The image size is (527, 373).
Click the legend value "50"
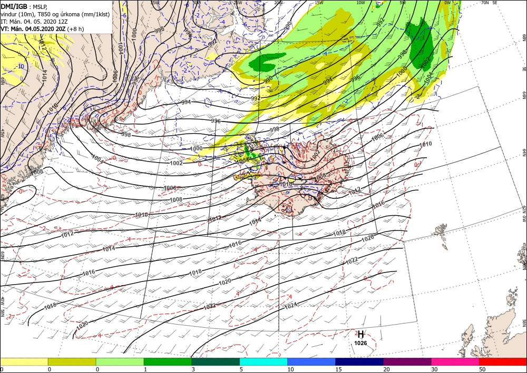pos(482,370)
